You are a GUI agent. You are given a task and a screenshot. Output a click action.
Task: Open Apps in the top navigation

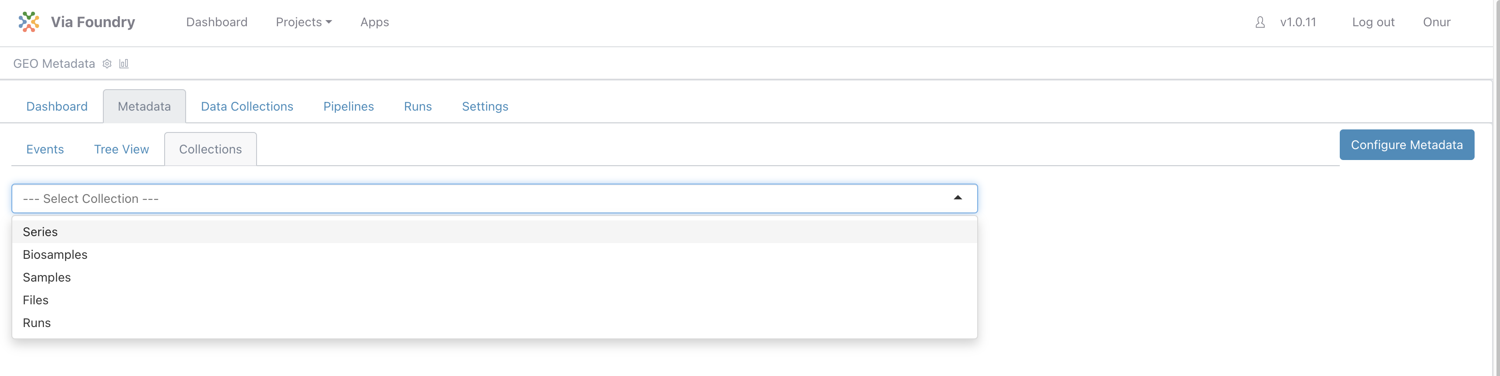[x=374, y=22]
